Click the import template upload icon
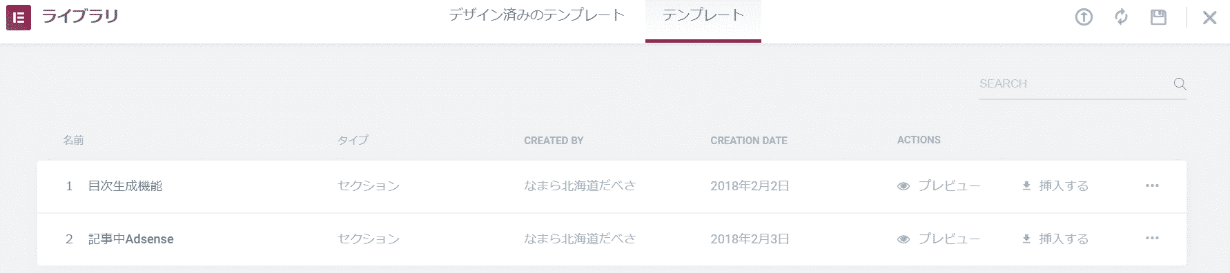This screenshot has height=273, width=1230. (x=1084, y=17)
